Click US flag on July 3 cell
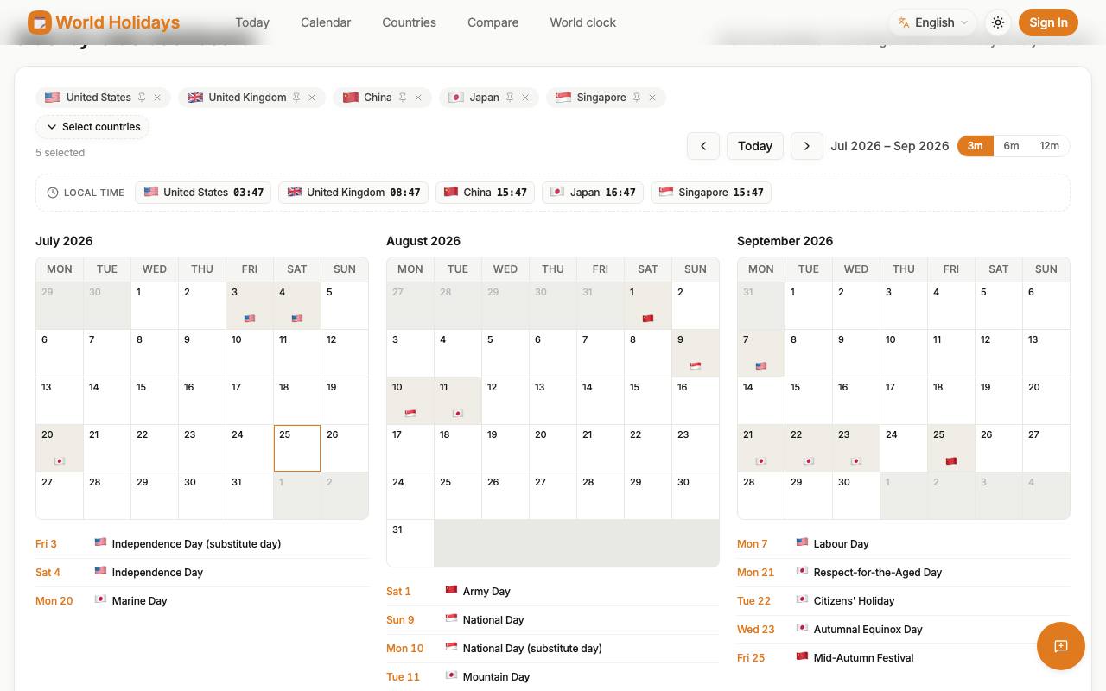1106x691 pixels. [250, 319]
